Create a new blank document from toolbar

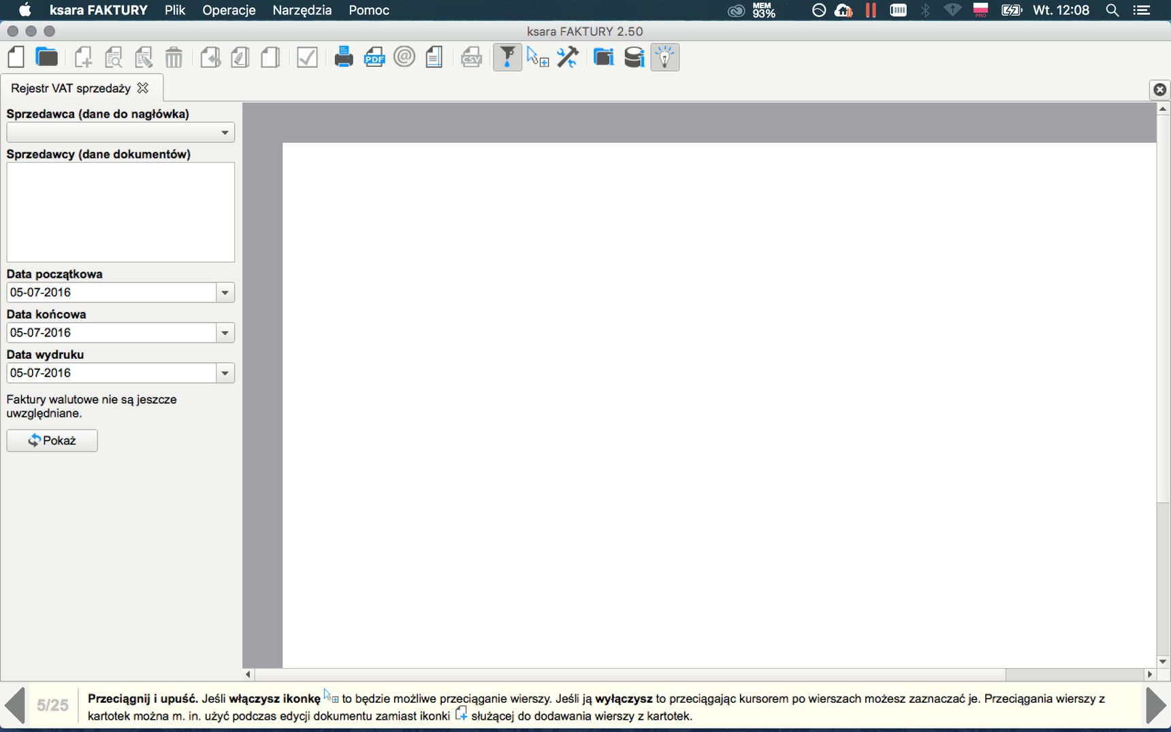(x=16, y=57)
